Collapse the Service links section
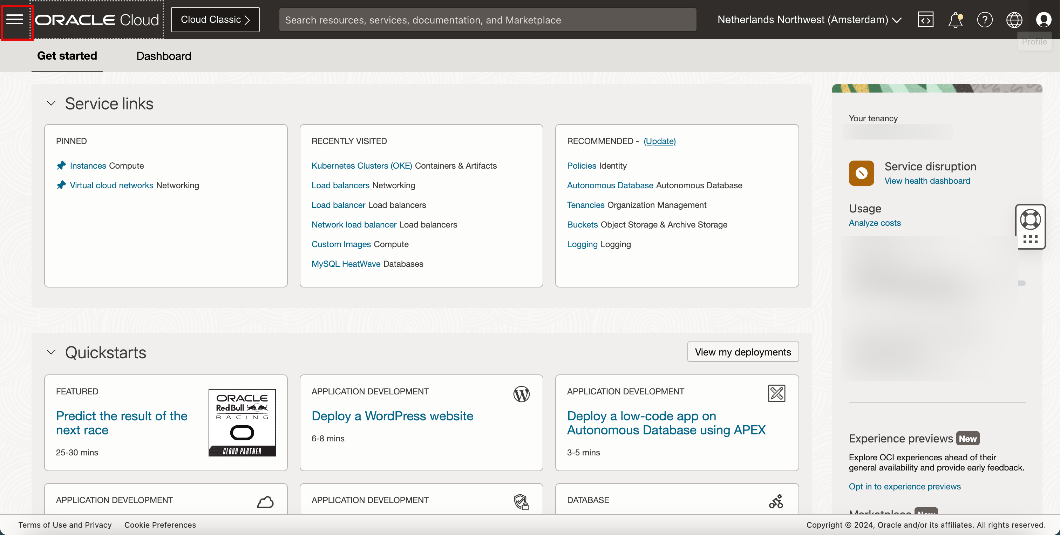Image resolution: width=1060 pixels, height=535 pixels. tap(51, 103)
